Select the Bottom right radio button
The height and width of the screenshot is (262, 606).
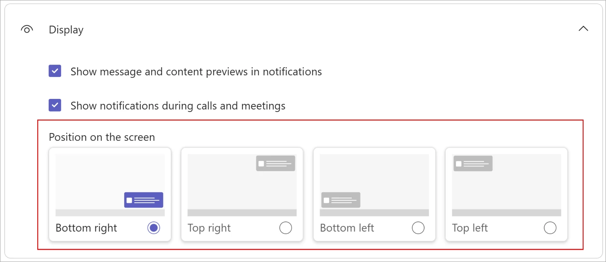click(x=154, y=228)
